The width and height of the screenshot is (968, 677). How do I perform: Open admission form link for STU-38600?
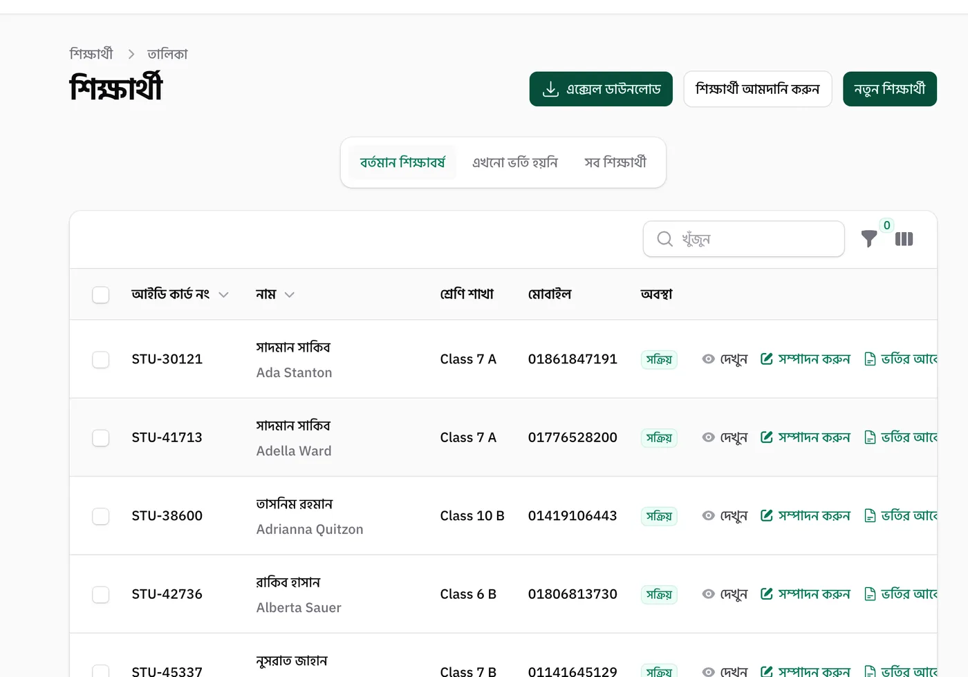(901, 516)
